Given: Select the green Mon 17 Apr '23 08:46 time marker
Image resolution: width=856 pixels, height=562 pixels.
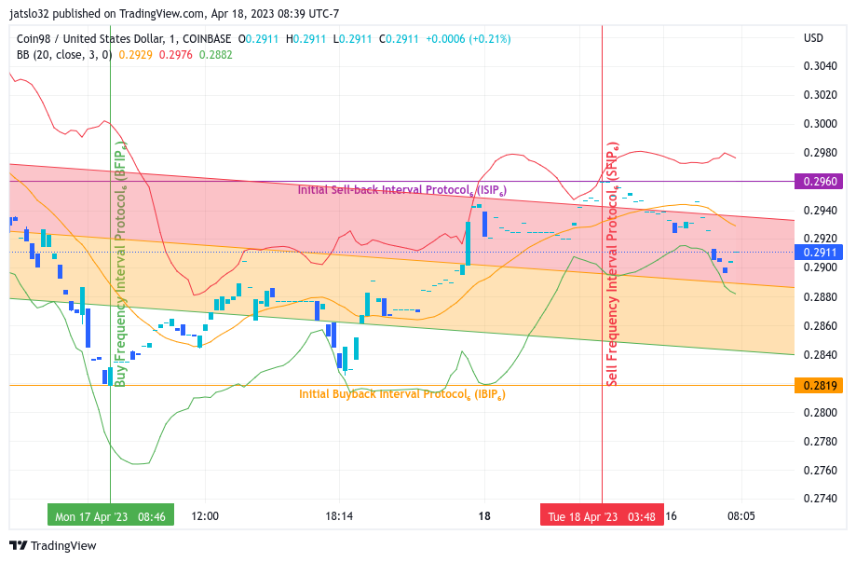Looking at the screenshot, I should (x=110, y=516).
